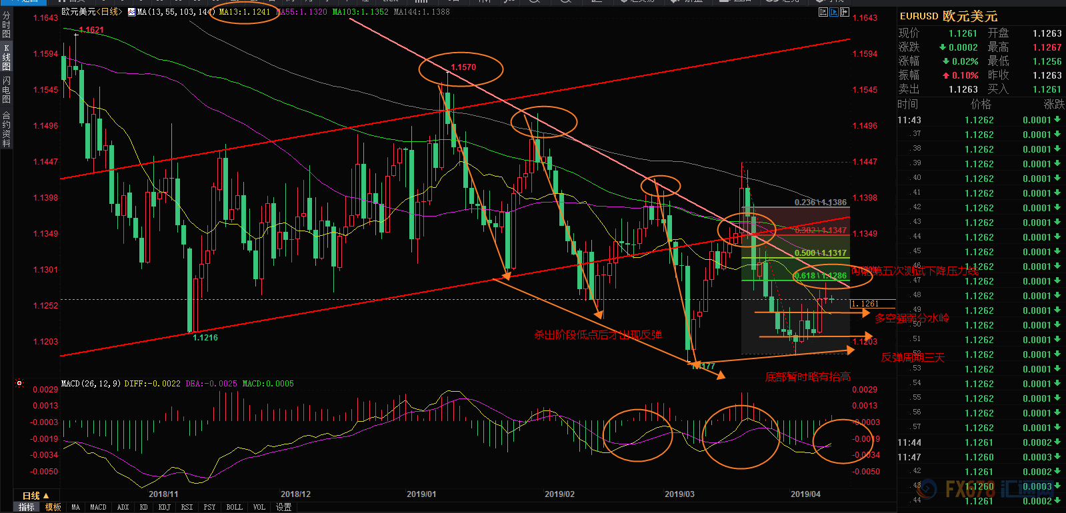Select the MACD indicator button
This screenshot has width=1066, height=513.
click(98, 507)
